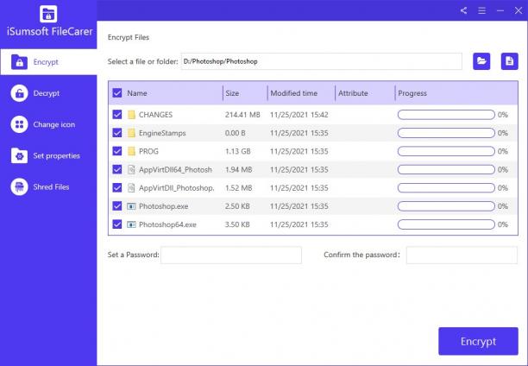Open the browse folder button

pyautogui.click(x=481, y=61)
